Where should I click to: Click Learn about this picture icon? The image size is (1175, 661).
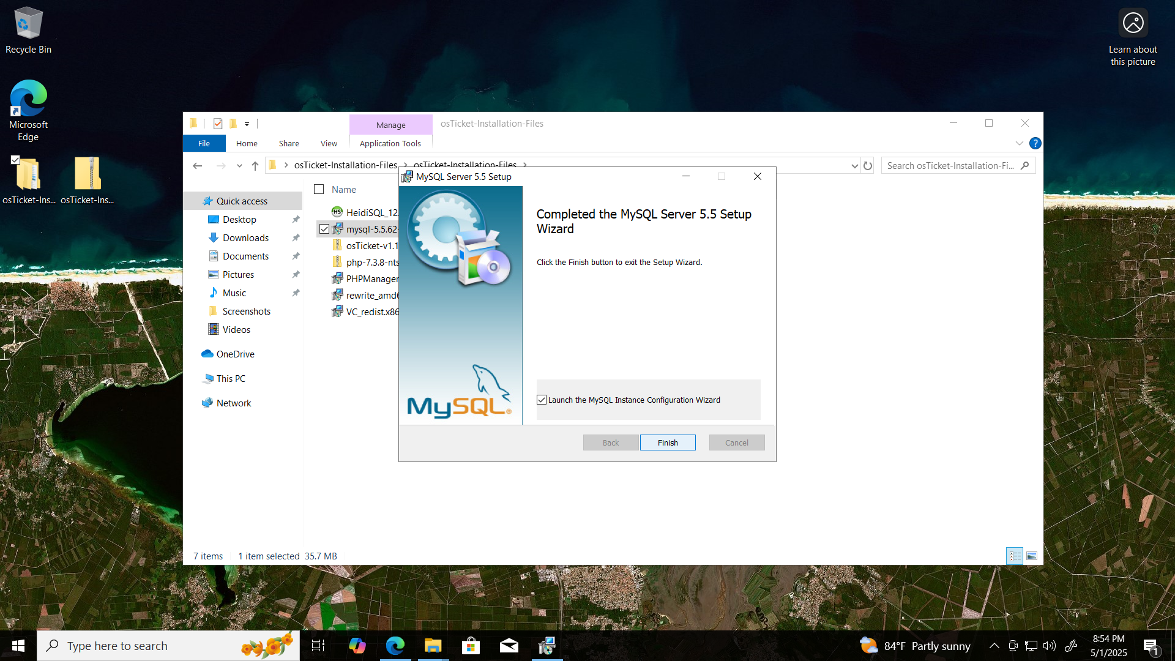(1133, 37)
